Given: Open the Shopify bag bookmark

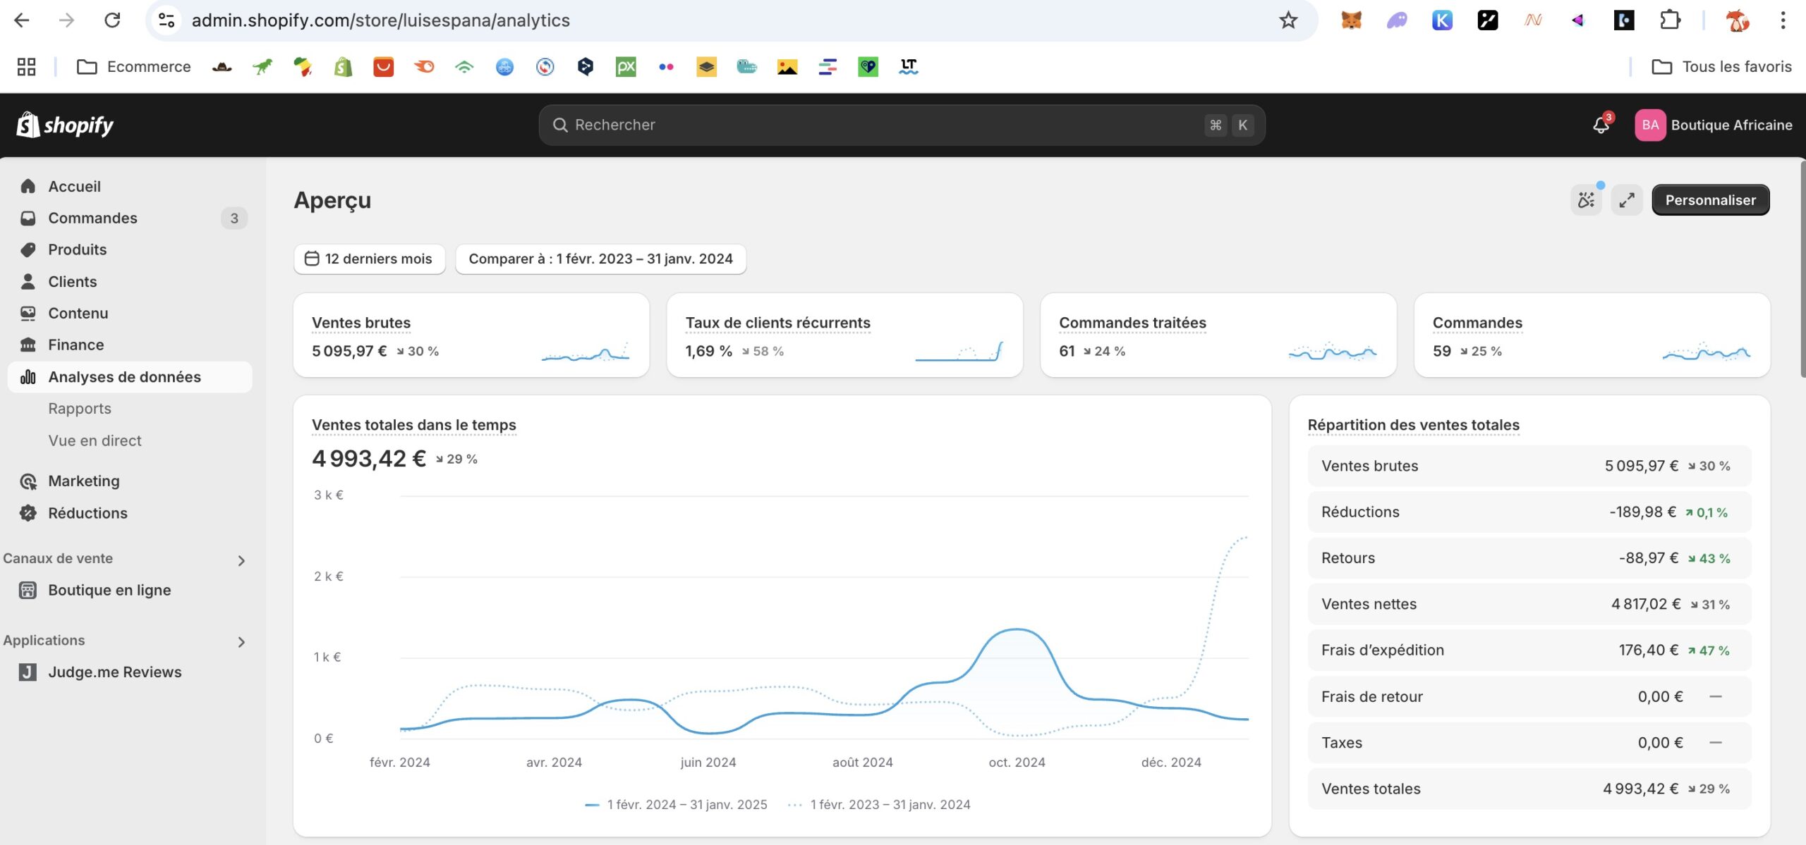Looking at the screenshot, I should (x=343, y=67).
